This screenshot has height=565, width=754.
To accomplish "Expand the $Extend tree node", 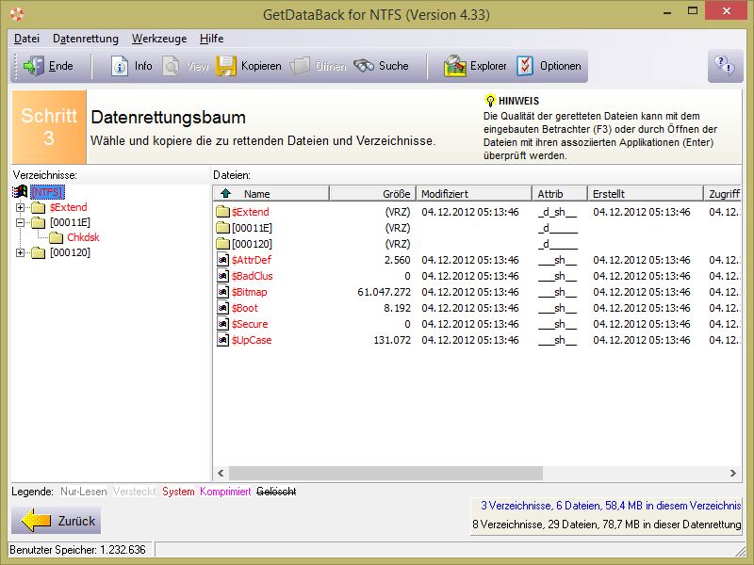I will 20,207.
